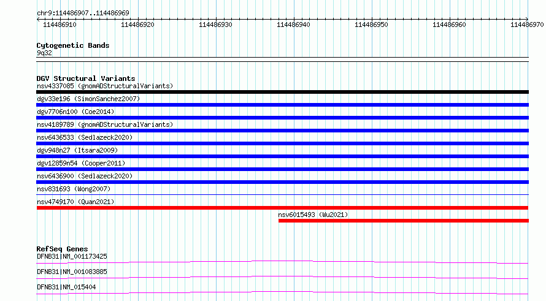Screen dimensions: 546x301
Task: Open variant dgv33e196 (SimonSanchez2007)
Action: coord(88,99)
